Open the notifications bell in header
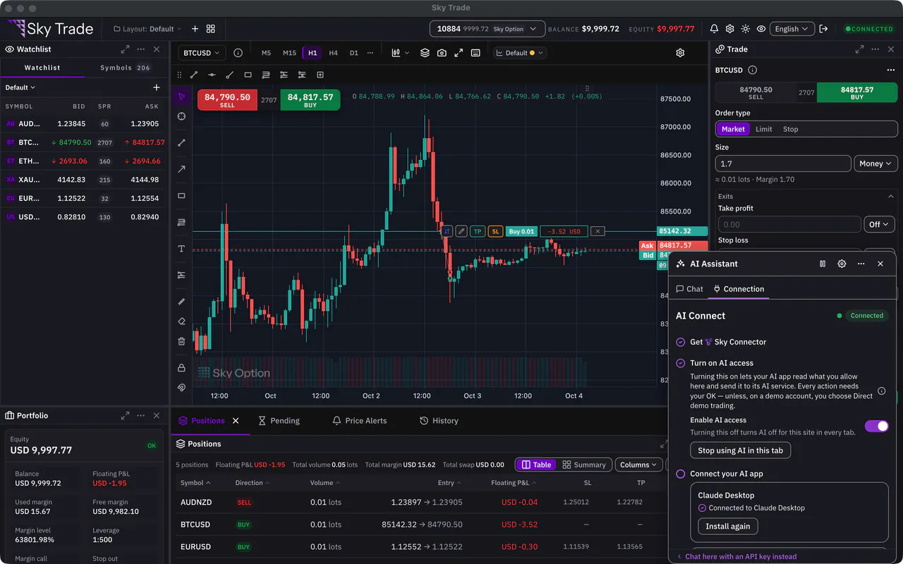Viewport: 903px width, 564px height. [714, 29]
